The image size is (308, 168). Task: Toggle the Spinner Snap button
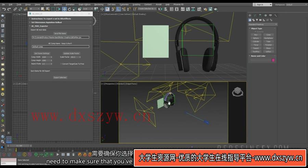coord(129,9)
